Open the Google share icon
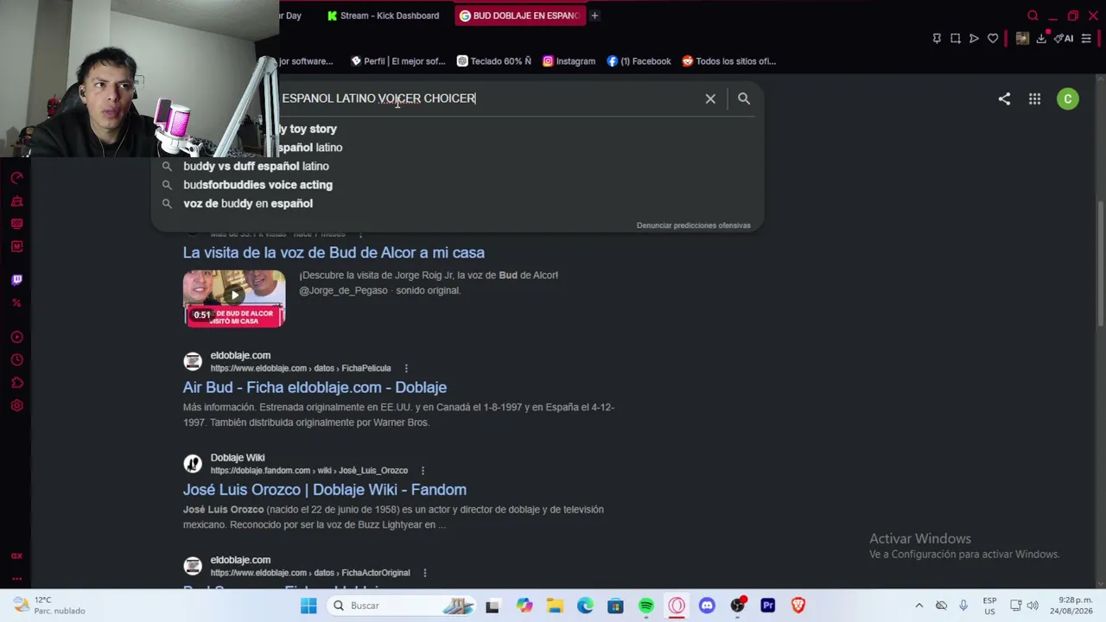Screen dimensions: 1106x622 1004,98
